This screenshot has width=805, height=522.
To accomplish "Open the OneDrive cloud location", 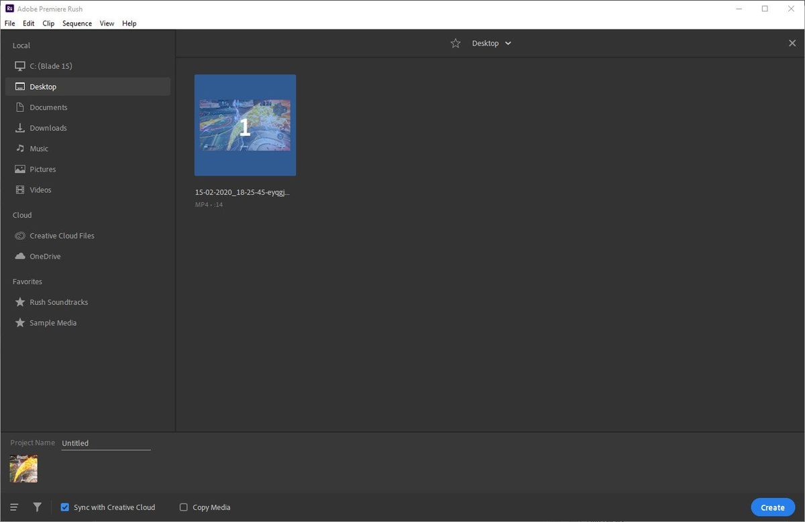I will 44,256.
